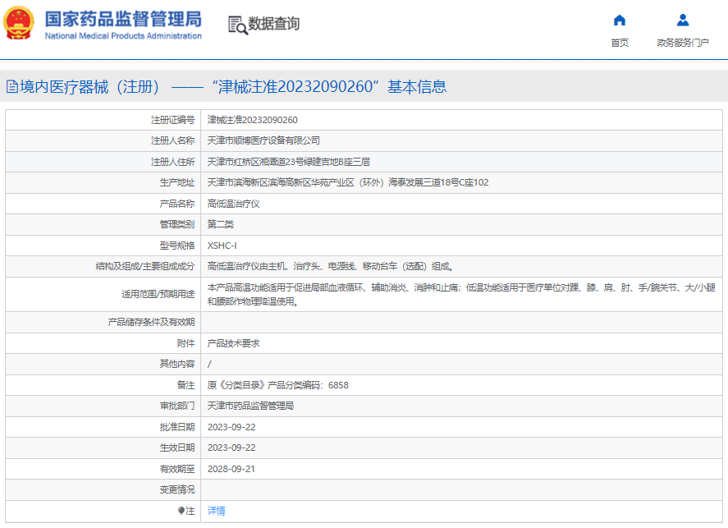The image size is (728, 528).
Task: Select 批准日期 value 2023-09-22
Action: pyautogui.click(x=231, y=427)
